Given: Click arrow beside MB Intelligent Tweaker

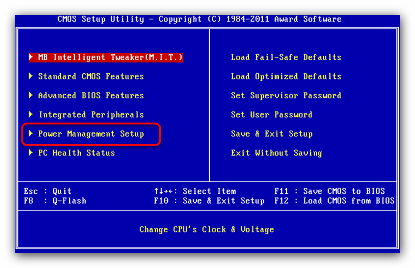Looking at the screenshot, I should point(31,57).
